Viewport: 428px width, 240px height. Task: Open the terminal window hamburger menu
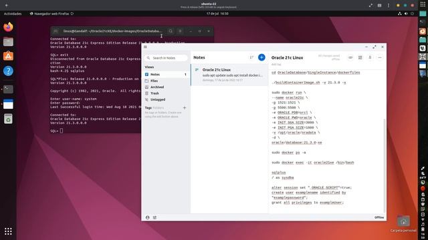[x=180, y=31]
